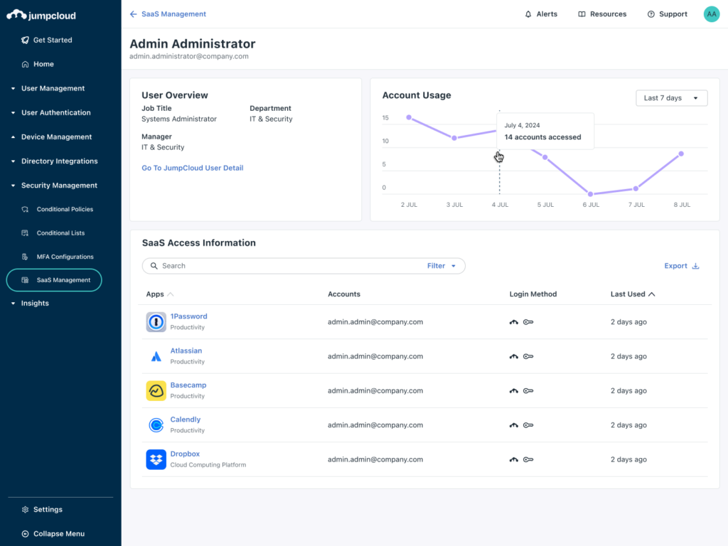This screenshot has width=728, height=546.
Task: Click the Atlassian app icon
Action: 155,355
